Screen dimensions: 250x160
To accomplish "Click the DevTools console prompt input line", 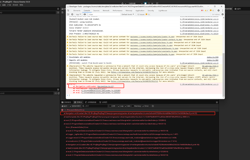I will 145,95.
